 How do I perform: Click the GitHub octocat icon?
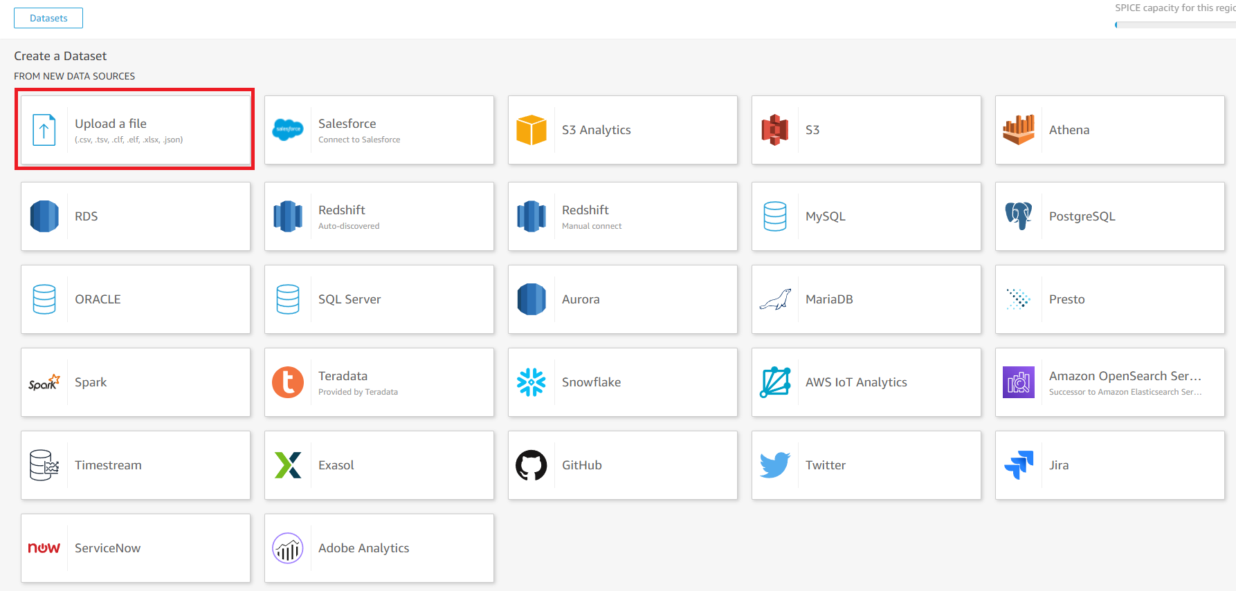point(531,465)
